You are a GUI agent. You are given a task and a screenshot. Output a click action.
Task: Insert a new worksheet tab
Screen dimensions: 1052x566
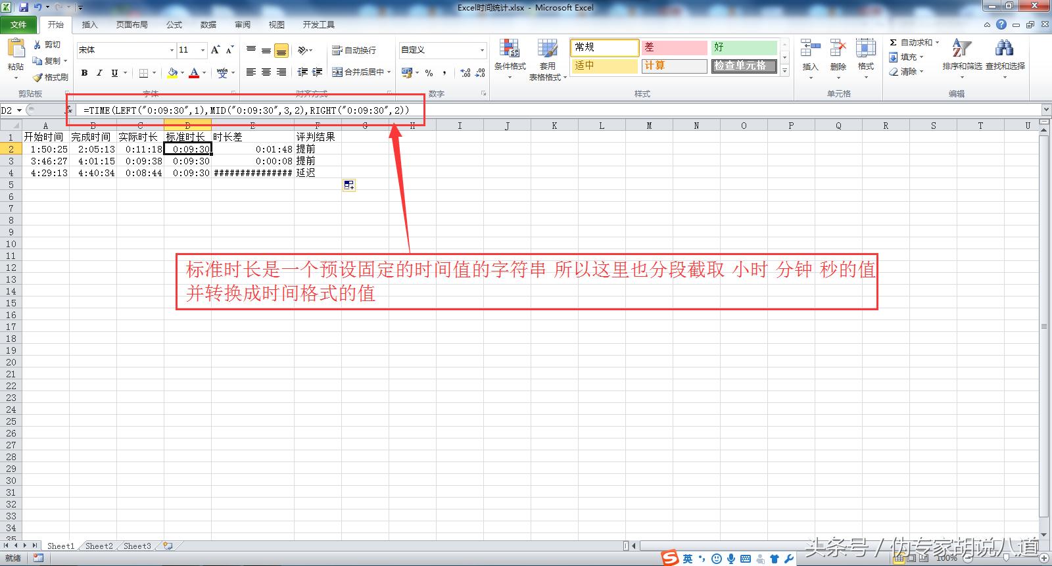coord(168,546)
